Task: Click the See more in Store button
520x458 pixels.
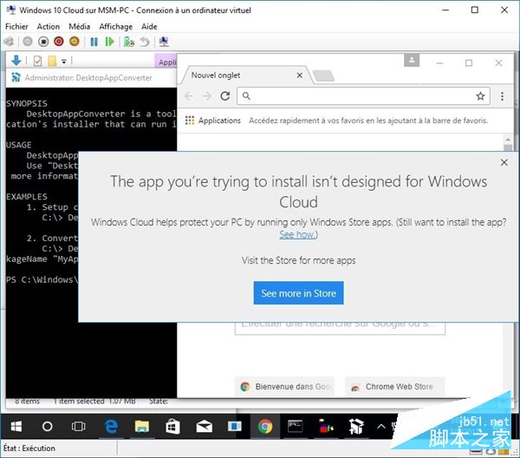Action: tap(299, 293)
